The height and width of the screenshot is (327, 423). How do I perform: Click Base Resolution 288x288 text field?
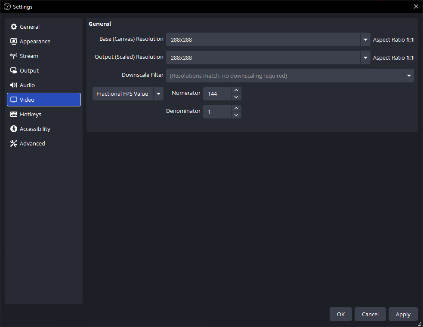coord(263,39)
